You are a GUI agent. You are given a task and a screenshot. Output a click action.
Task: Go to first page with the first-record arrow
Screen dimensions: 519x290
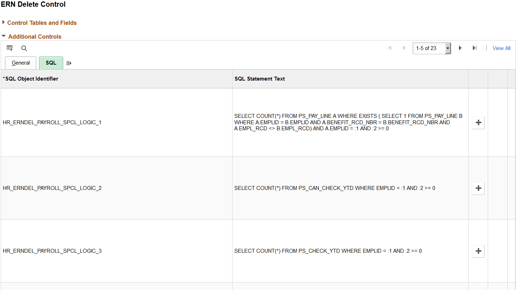coord(389,48)
